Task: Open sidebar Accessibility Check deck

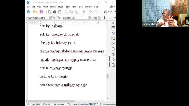Action: pos(113,65)
